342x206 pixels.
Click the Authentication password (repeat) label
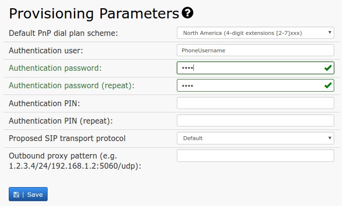click(x=71, y=86)
